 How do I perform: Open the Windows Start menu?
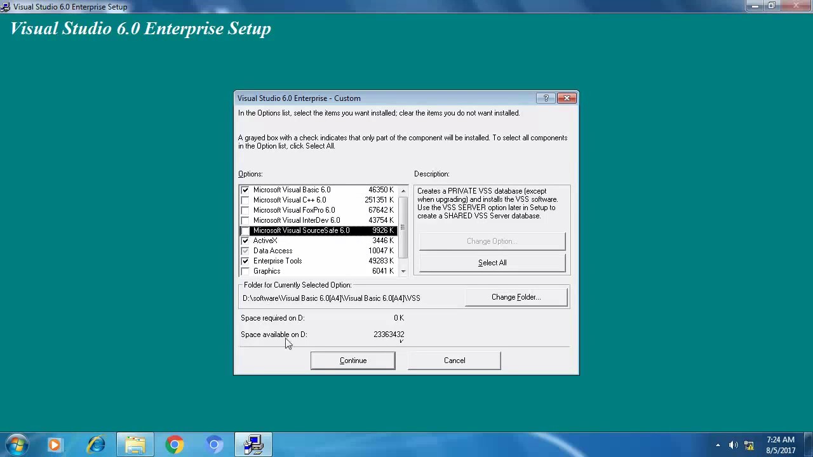17,445
